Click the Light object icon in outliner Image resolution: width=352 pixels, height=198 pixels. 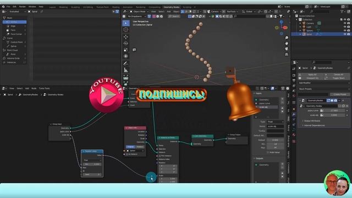(x=304, y=27)
